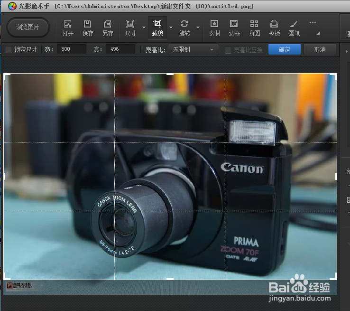Expand the 旋转 rotate dropdown arrow
The width and height of the screenshot is (350, 311).
198,28
